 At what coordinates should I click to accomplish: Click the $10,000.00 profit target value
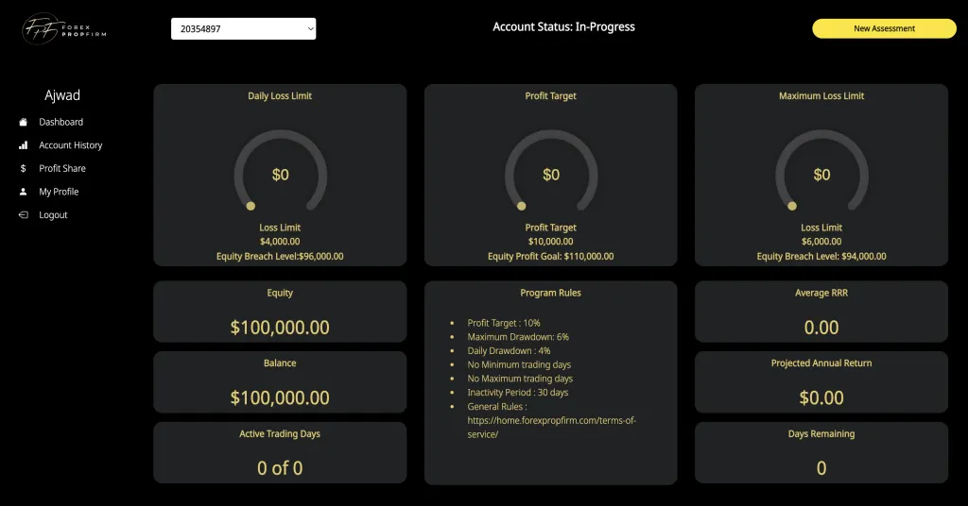(551, 242)
